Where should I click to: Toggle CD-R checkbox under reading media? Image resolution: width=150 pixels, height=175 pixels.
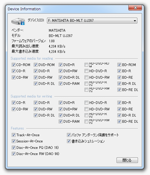(x=14, y=71)
